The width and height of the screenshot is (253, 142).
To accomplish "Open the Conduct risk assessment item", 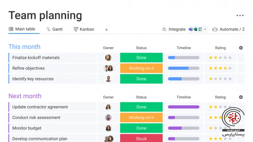I will pyautogui.click(x=36, y=117).
